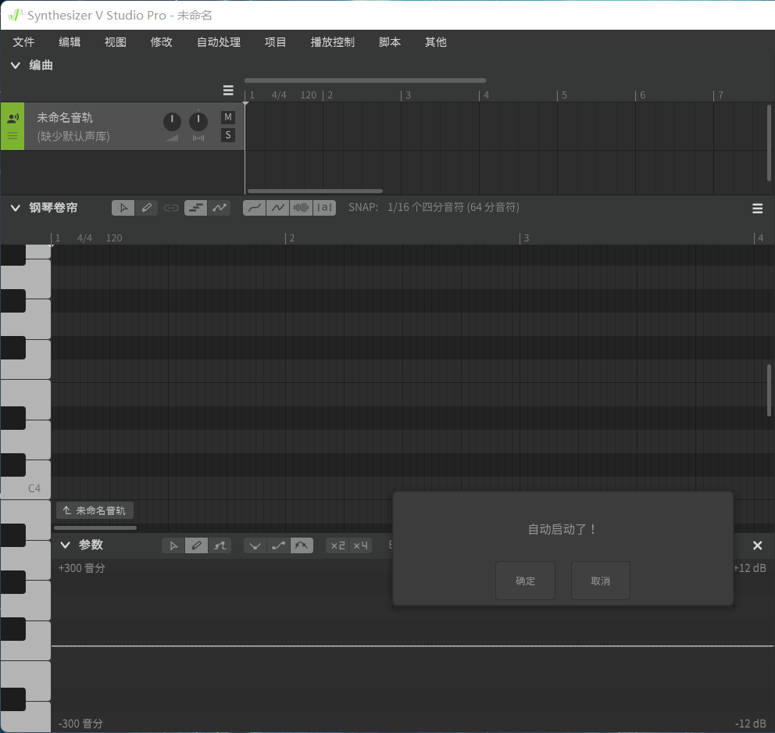The height and width of the screenshot is (733, 775).
Task: Click the 4/4 time signature in piano roll
Action: click(x=84, y=238)
